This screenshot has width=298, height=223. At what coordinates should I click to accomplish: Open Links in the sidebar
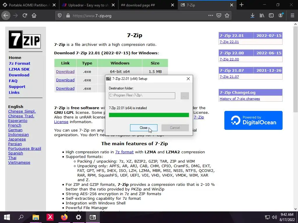[x=14, y=93]
